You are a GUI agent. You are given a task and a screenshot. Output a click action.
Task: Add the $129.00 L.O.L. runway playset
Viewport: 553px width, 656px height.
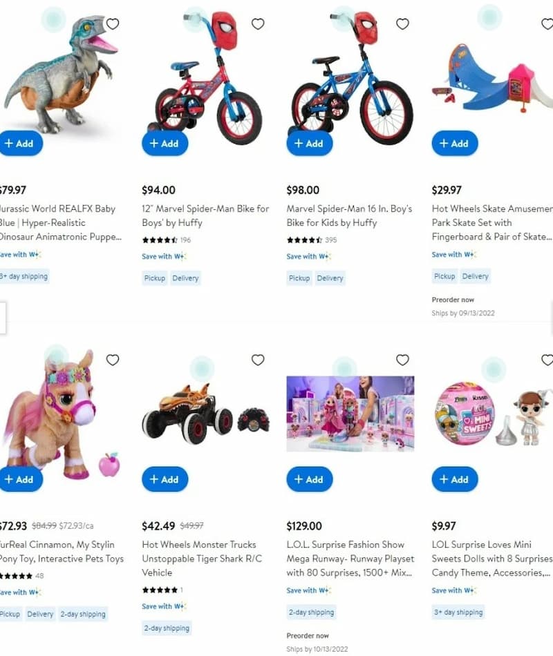(x=310, y=479)
